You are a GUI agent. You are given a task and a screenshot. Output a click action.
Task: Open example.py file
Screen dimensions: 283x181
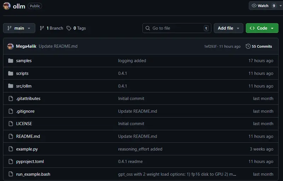pos(27,149)
